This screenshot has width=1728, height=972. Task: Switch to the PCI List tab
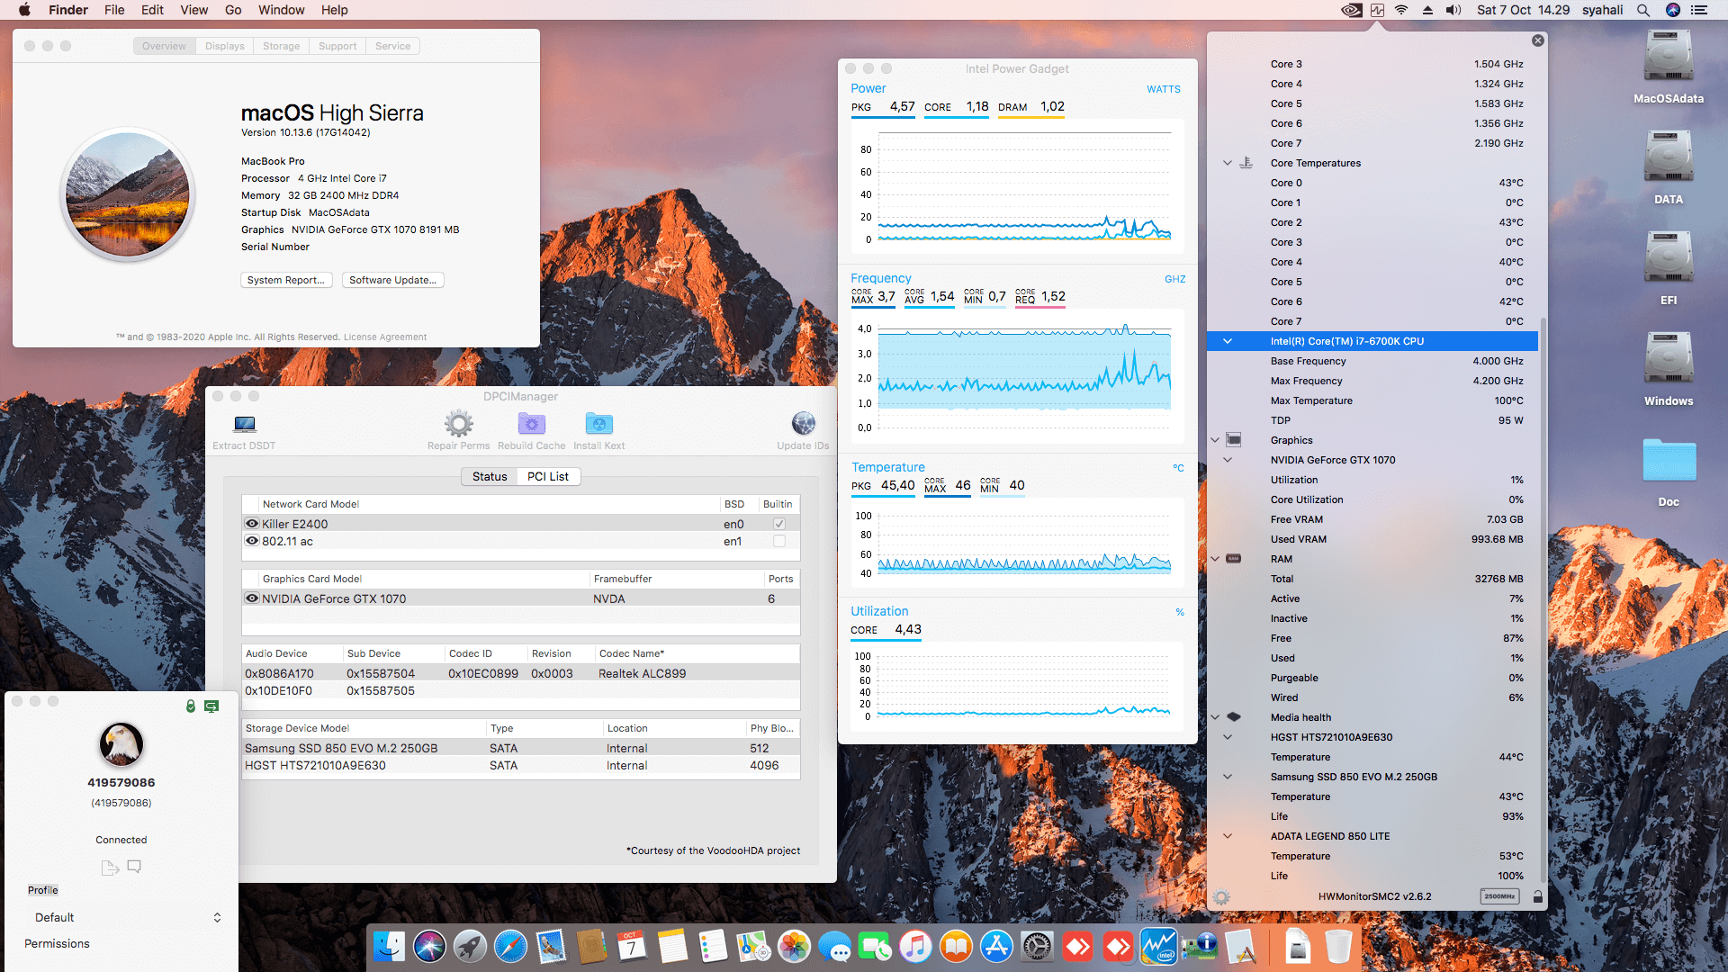(x=547, y=476)
